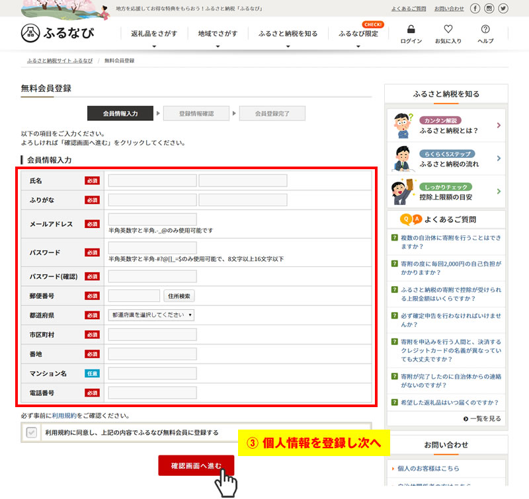This screenshot has width=529, height=499.
Task: Expand the 地域でさがす menu
Action: coord(218,34)
